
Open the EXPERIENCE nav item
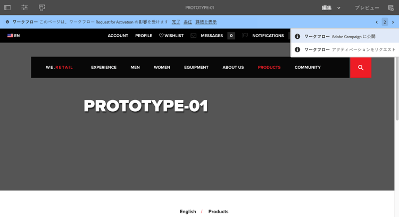pos(104,68)
